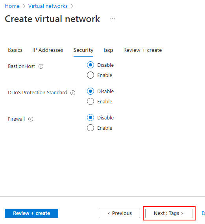
Task: Go to the Tags tab
Action: (108, 50)
